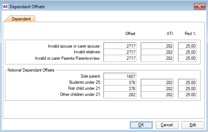Click the 'Invalid relatives:' label

tap(88, 52)
